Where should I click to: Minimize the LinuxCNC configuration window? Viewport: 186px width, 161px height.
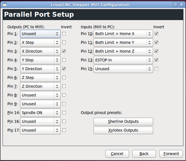pos(175,5)
